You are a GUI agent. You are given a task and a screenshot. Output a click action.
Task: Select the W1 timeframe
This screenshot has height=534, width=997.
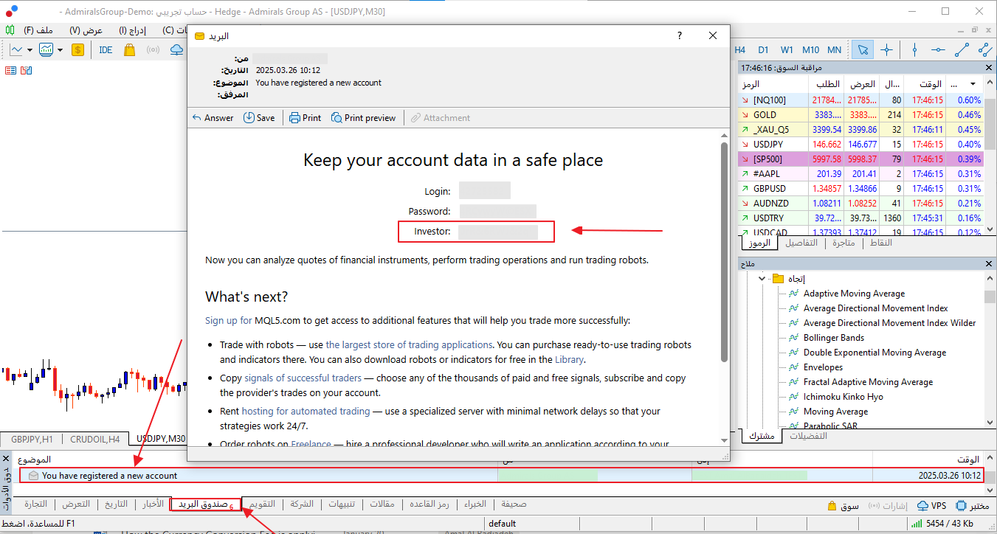pos(787,49)
